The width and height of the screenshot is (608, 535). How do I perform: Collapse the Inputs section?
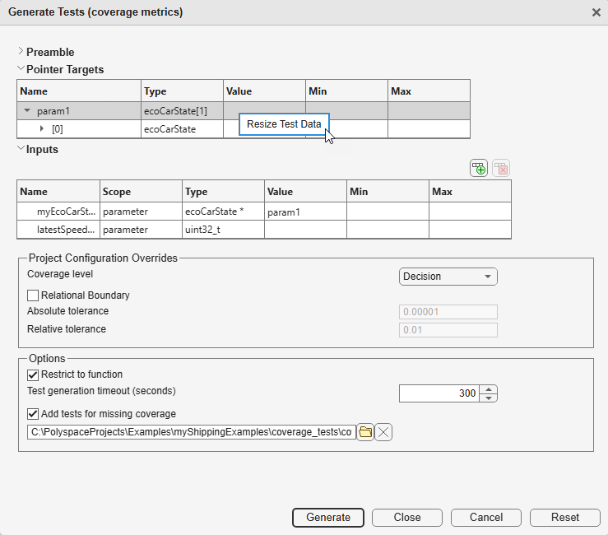tap(21, 149)
